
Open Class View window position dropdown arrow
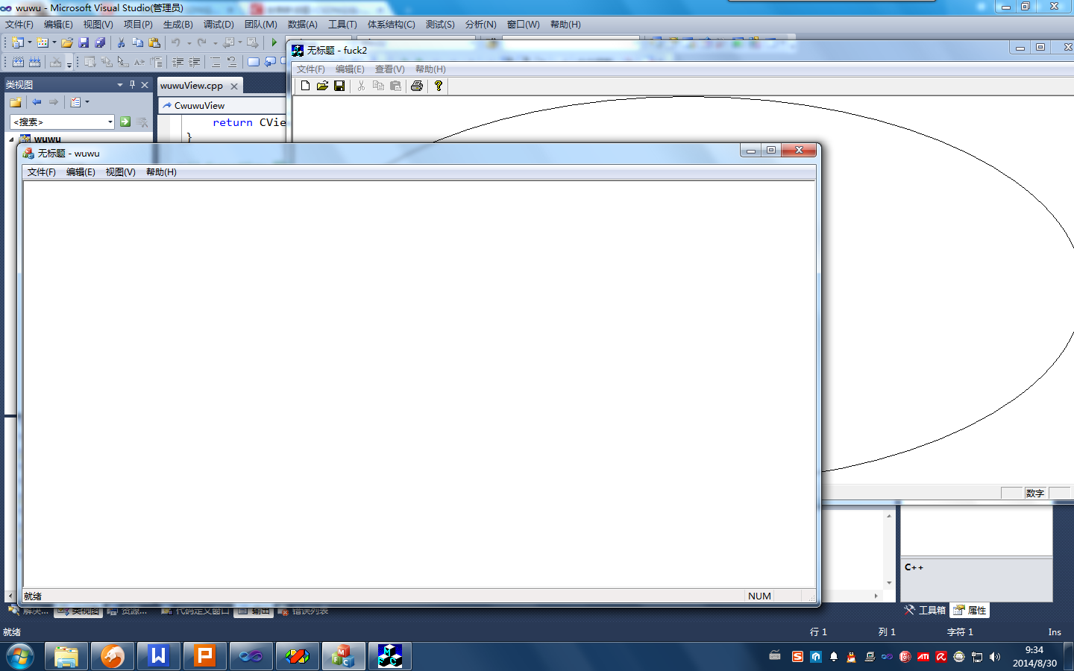point(120,84)
